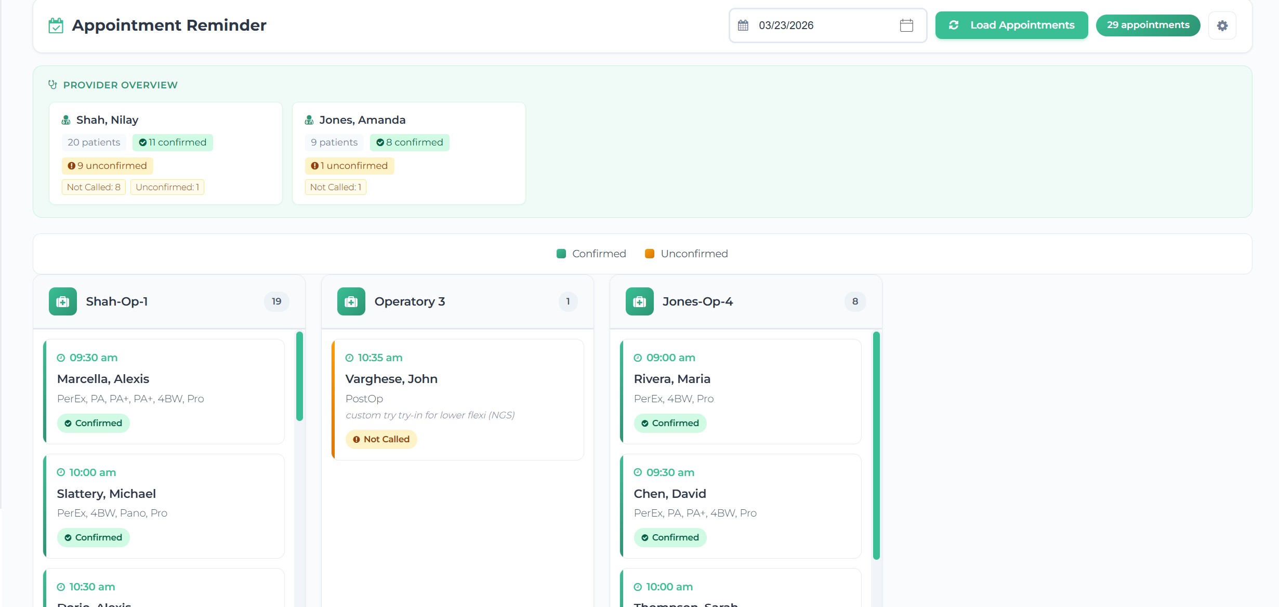Screen dimensions: 1279x607
Task: Click the doctor icon beside Shah, Nilay
Action: (66, 120)
